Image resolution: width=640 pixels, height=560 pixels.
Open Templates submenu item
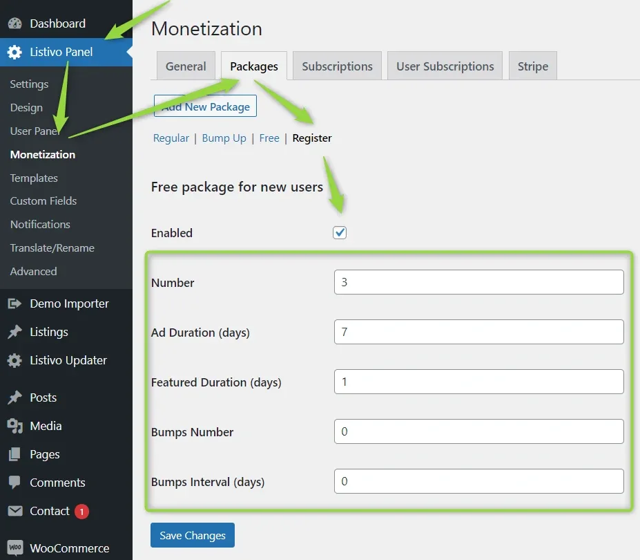pos(34,178)
